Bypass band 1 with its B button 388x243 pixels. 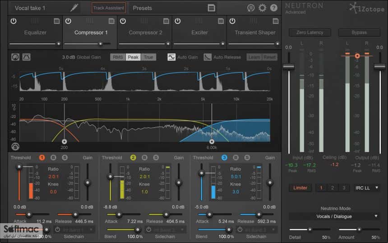(x=53, y=157)
